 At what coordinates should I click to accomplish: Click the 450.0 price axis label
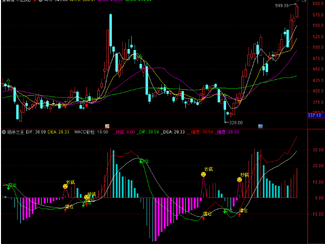pos(319,69)
